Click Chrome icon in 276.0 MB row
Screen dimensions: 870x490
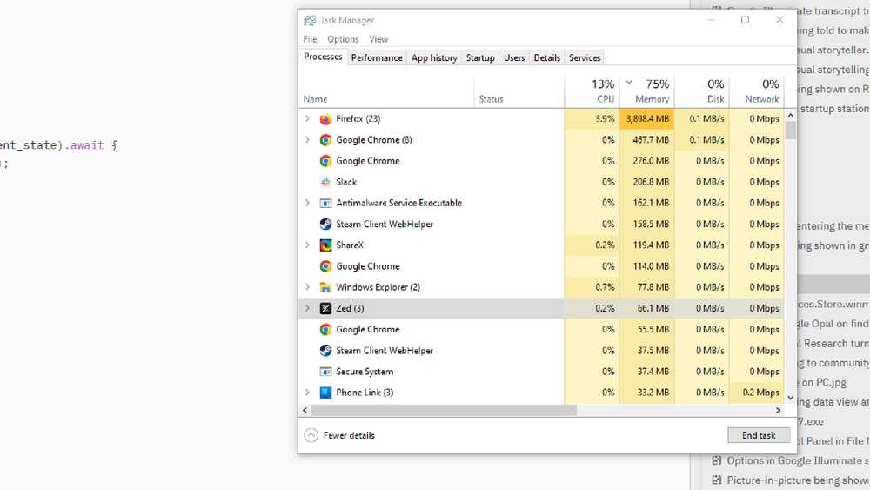pos(325,161)
